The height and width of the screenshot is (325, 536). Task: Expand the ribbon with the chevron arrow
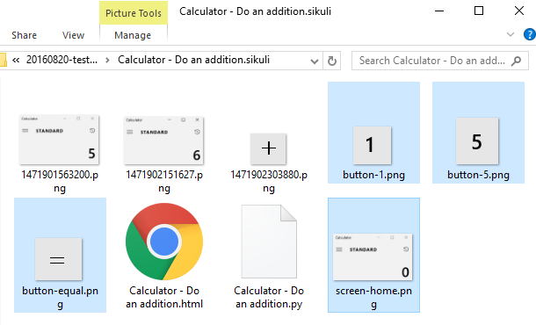[511, 34]
